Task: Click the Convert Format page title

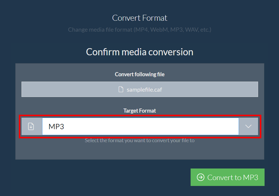Action: point(139,18)
